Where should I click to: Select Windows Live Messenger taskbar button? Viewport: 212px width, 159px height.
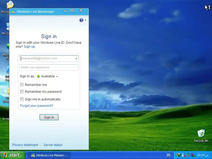pos(49,155)
